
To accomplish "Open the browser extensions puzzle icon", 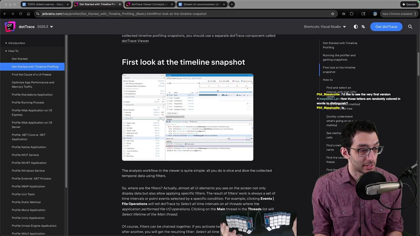I will [x=352, y=14].
